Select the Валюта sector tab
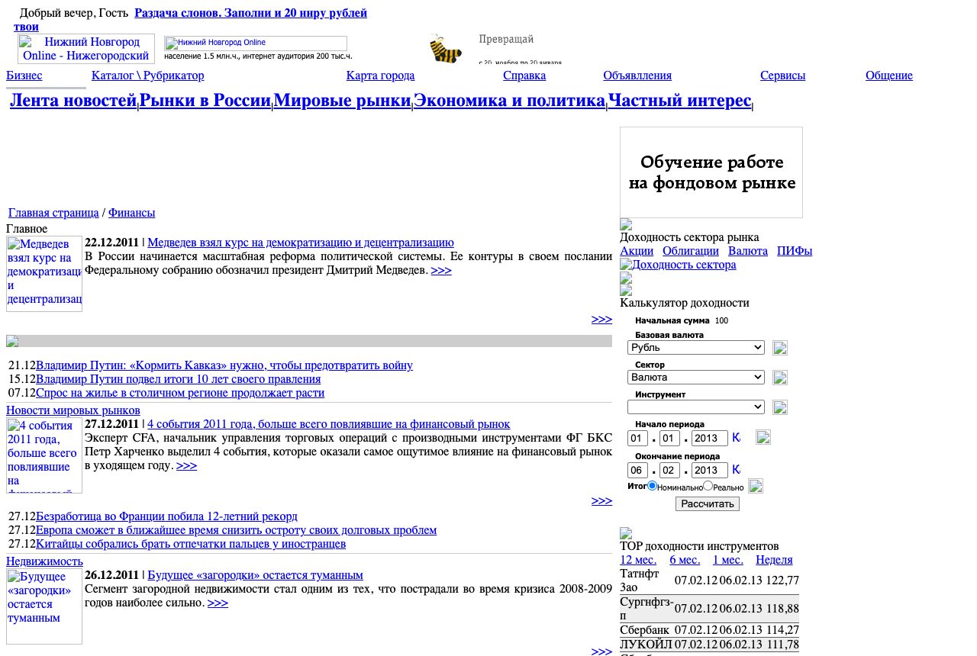The width and height of the screenshot is (977, 656). [748, 251]
